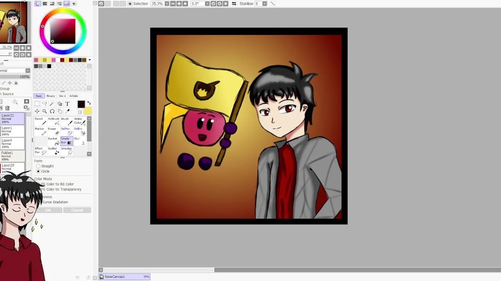The width and height of the screenshot is (501, 281).
Task: Select FG Color to BG Color mode
Action: pyautogui.click(x=55, y=184)
